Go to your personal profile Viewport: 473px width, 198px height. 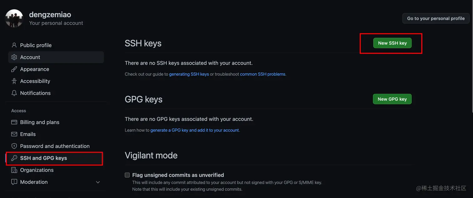[436, 18]
